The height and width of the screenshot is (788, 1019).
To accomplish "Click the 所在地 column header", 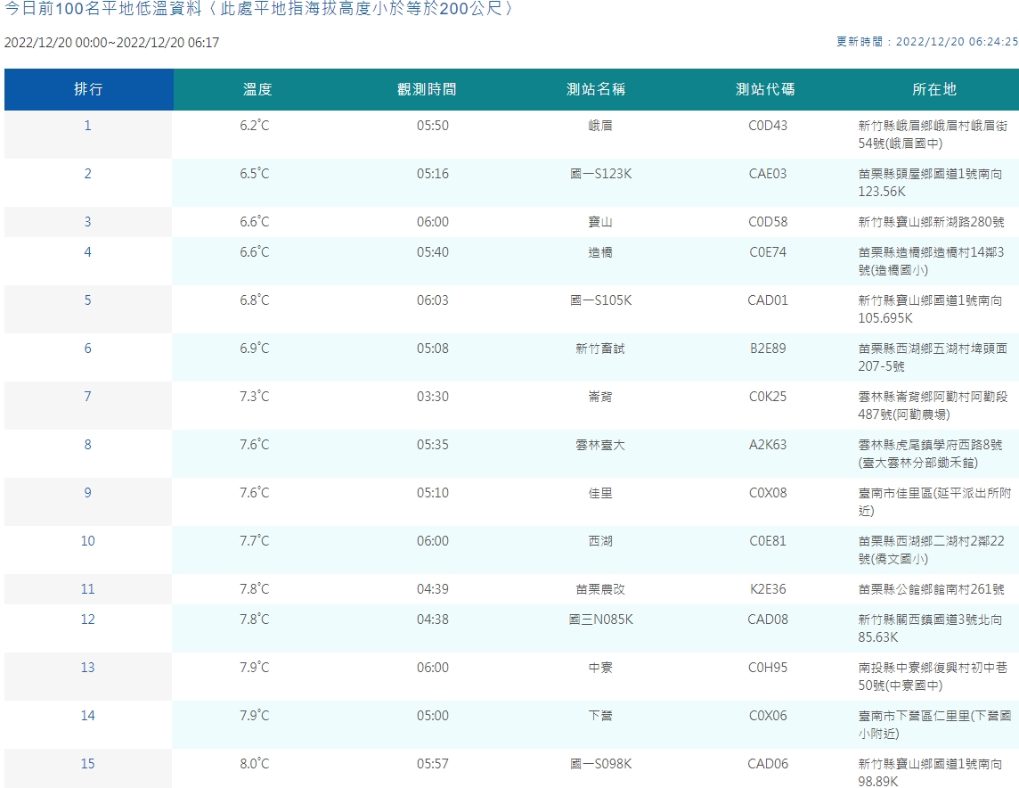I will click(933, 89).
